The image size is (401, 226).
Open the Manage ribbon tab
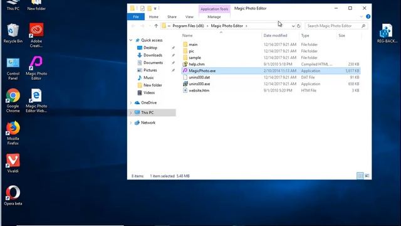coord(214,17)
